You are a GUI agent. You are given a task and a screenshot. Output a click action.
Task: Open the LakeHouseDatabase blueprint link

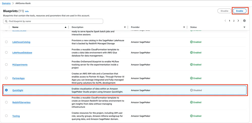22,52
